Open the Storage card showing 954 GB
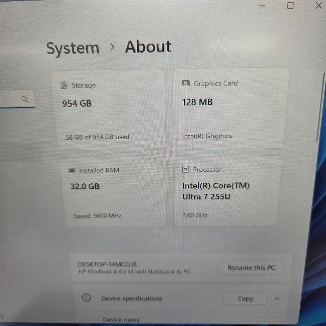326x326 pixels. click(x=109, y=109)
